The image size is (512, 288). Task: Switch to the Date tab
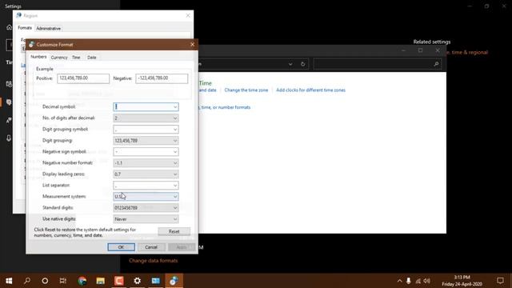point(92,58)
